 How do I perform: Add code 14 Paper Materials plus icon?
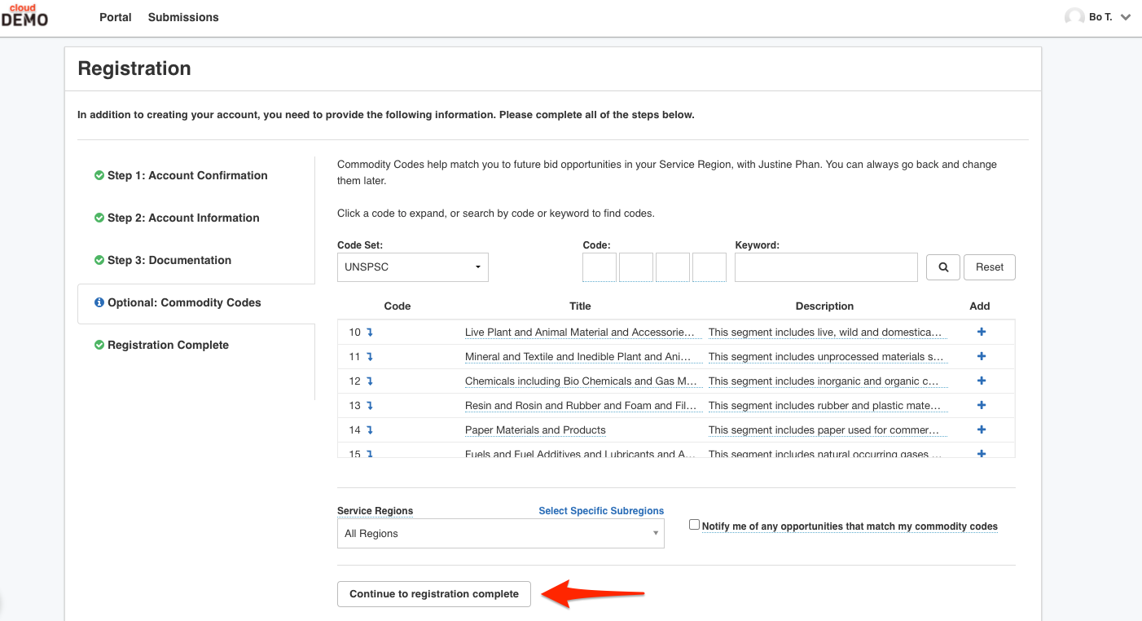pos(981,429)
